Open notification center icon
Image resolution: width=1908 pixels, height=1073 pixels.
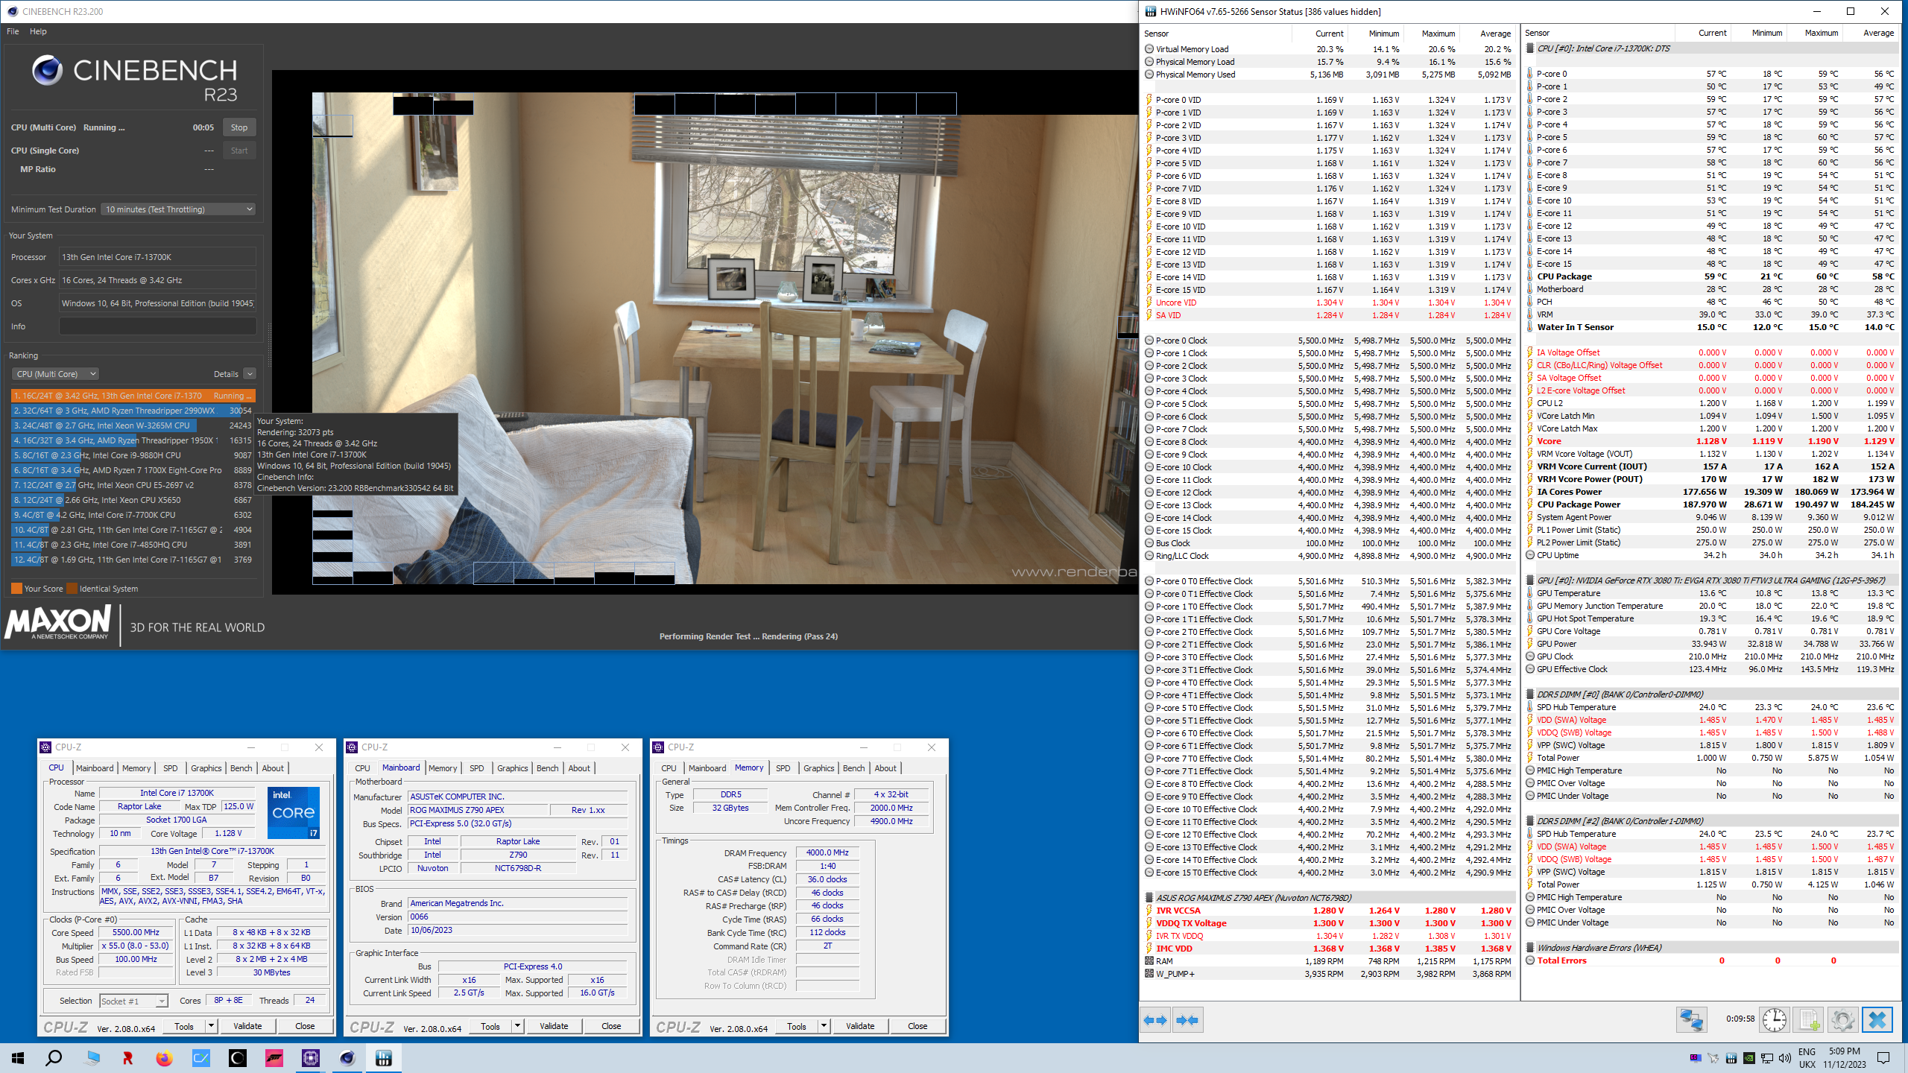pyautogui.click(x=1883, y=1058)
